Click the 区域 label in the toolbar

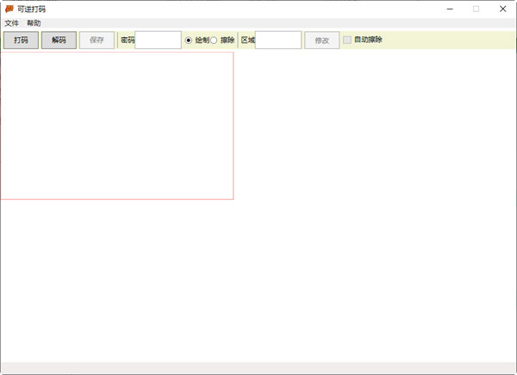pos(248,41)
